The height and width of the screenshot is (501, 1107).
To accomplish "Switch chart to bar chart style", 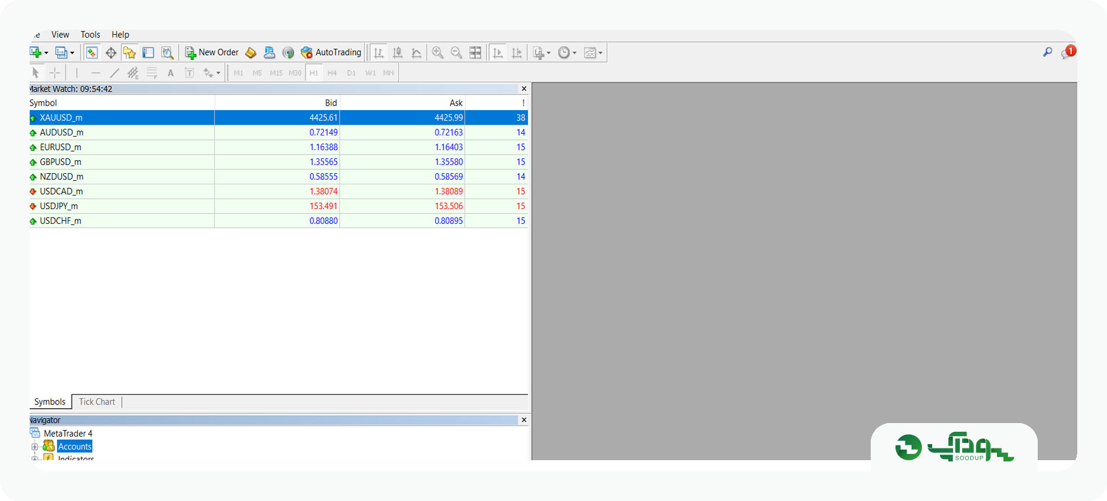I will [x=379, y=53].
